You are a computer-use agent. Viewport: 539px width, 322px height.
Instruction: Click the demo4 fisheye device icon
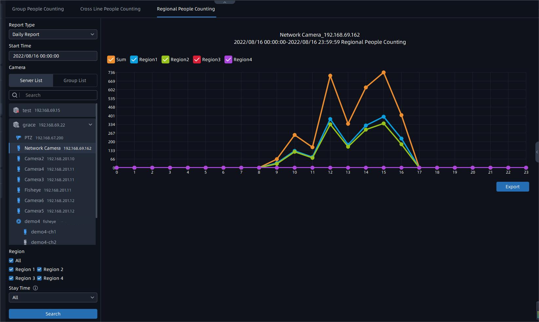tap(19, 221)
